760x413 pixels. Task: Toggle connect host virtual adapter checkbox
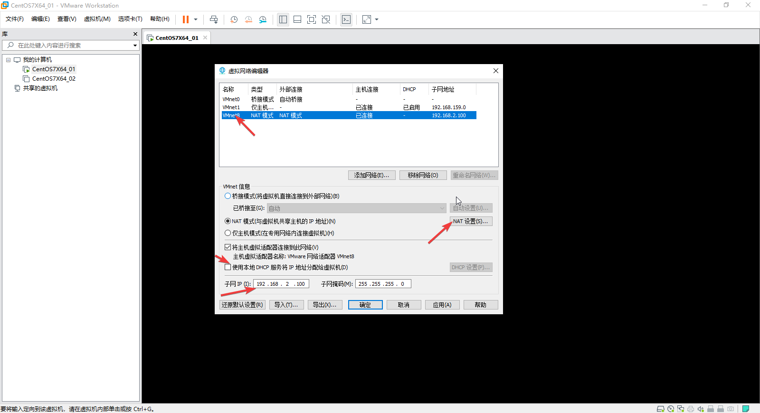pyautogui.click(x=228, y=247)
